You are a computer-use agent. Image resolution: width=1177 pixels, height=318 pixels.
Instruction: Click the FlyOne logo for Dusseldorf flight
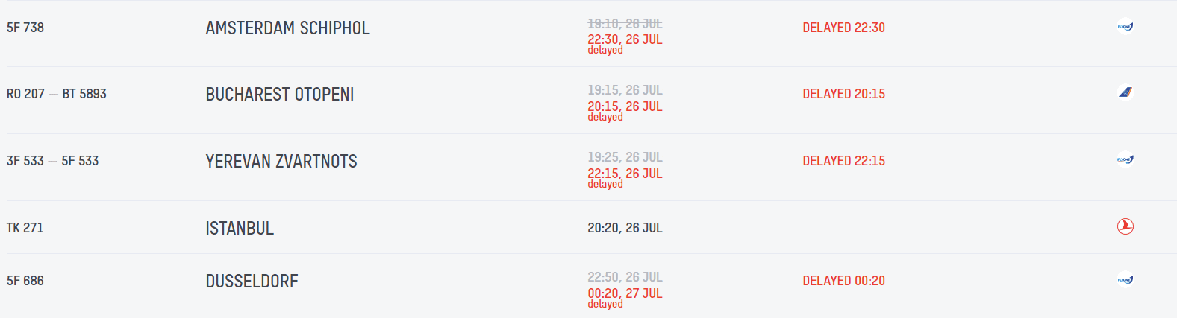coord(1125,280)
